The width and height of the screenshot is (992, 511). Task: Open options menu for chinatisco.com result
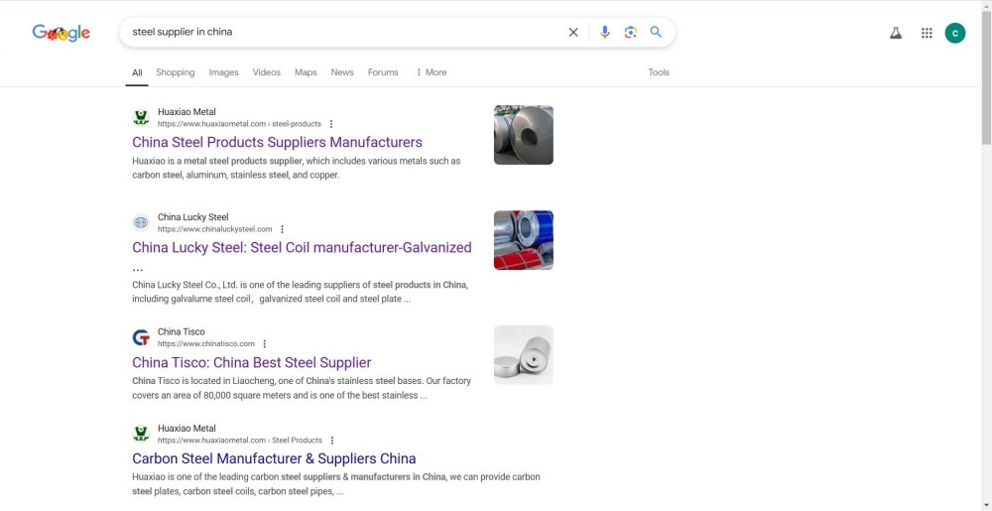pyautogui.click(x=265, y=344)
